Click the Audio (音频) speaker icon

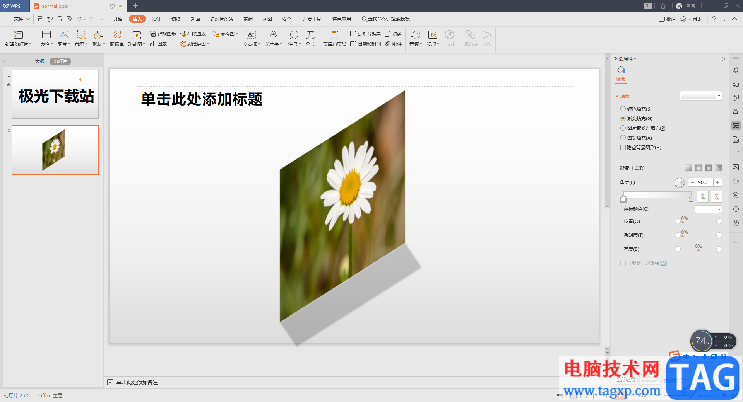coord(415,35)
